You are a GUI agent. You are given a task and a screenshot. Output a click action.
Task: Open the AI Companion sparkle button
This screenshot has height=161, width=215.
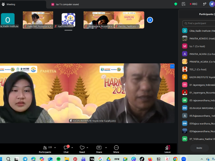click(212, 4)
